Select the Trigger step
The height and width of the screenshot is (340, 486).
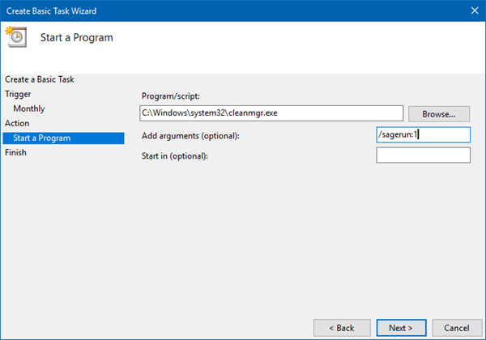(x=18, y=94)
